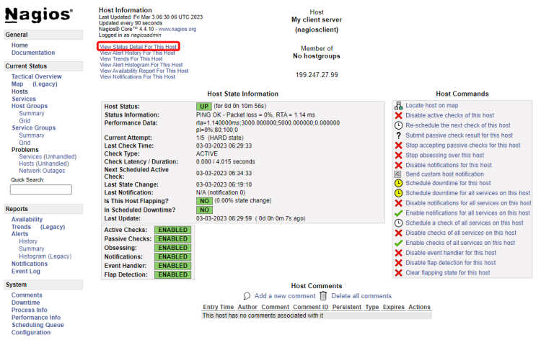Open View Status Detail For This Host

pyautogui.click(x=138, y=47)
